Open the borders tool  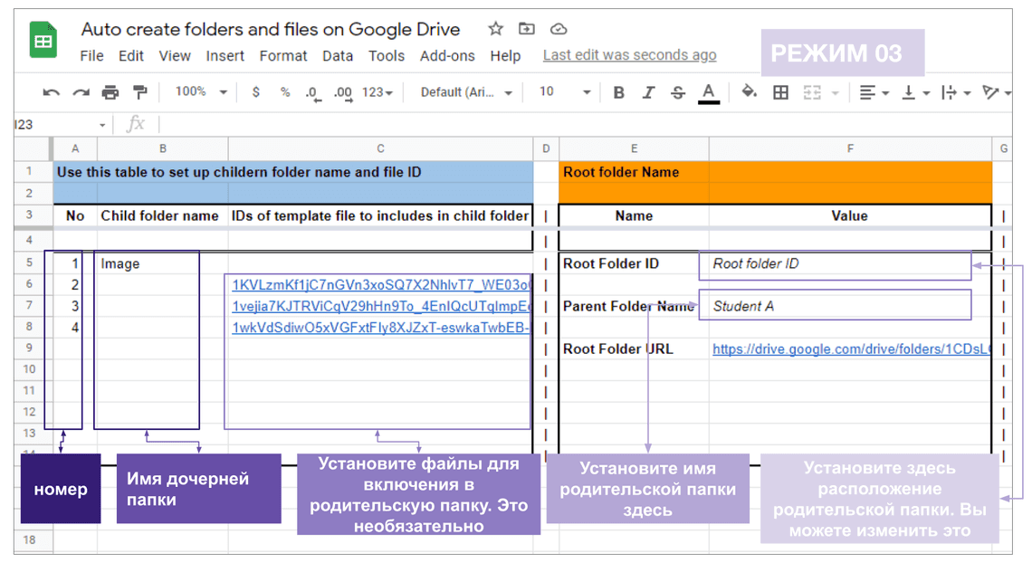click(780, 92)
